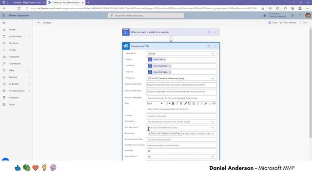Open the Font family dropdown in Body

[155, 104]
